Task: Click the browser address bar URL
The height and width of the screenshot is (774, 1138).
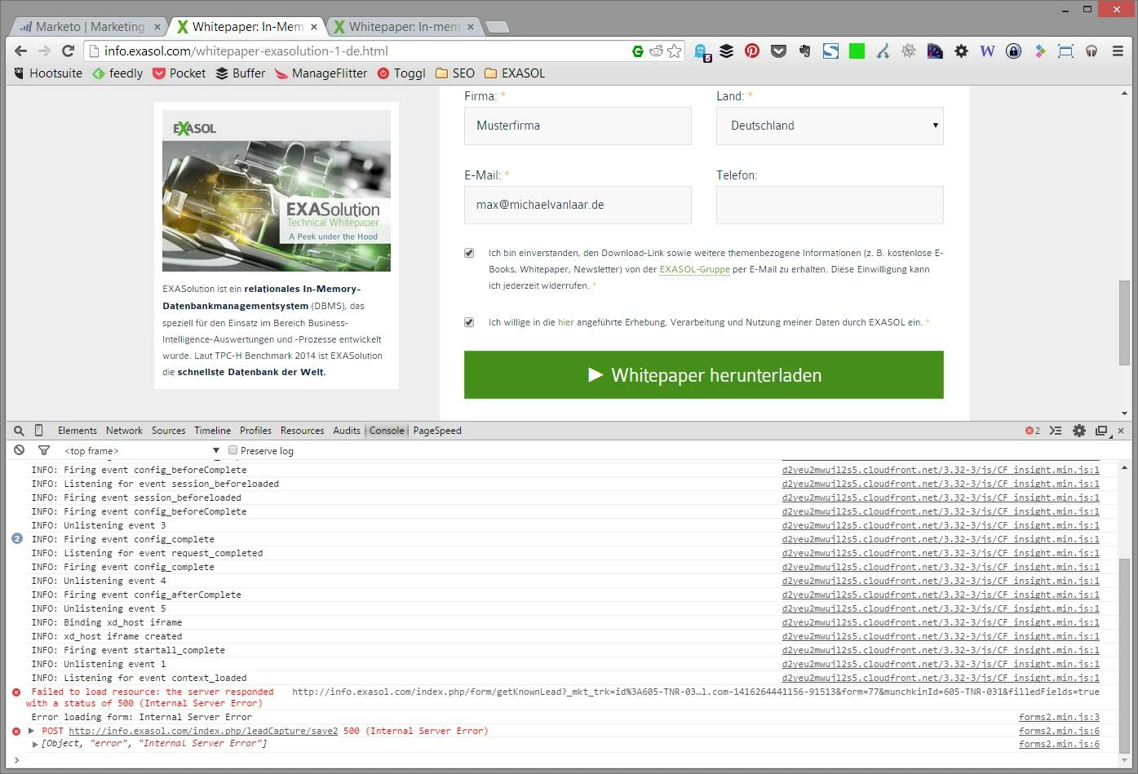Action: [246, 51]
